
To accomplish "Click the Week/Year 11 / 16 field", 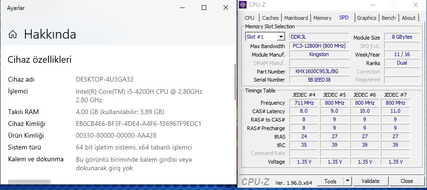I will click(x=402, y=54).
